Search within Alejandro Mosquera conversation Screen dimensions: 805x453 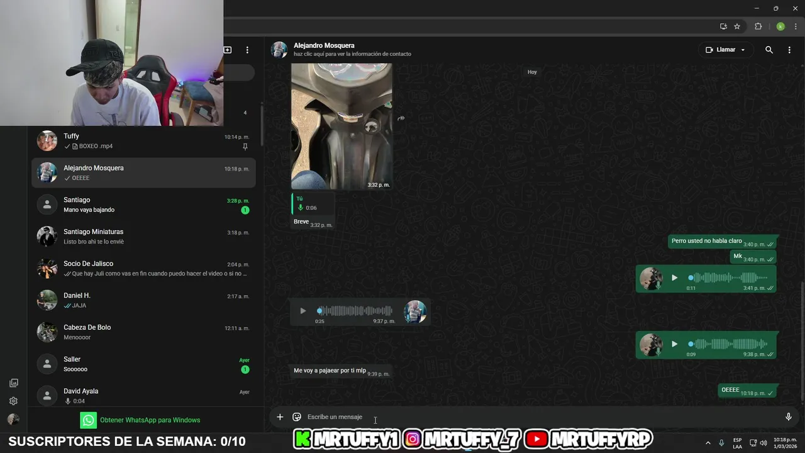coord(769,50)
